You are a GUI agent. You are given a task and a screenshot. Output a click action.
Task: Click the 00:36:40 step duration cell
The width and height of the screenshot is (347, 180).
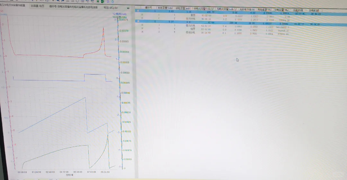pyautogui.click(x=206, y=33)
